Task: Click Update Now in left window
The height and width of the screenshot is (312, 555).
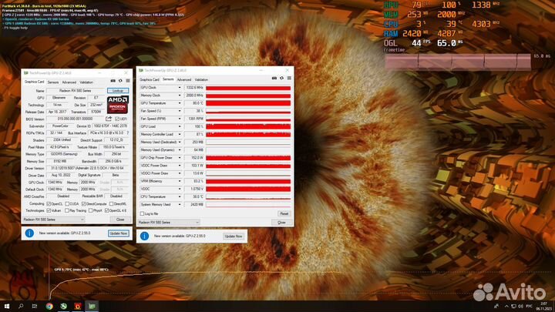Action: coord(119,233)
